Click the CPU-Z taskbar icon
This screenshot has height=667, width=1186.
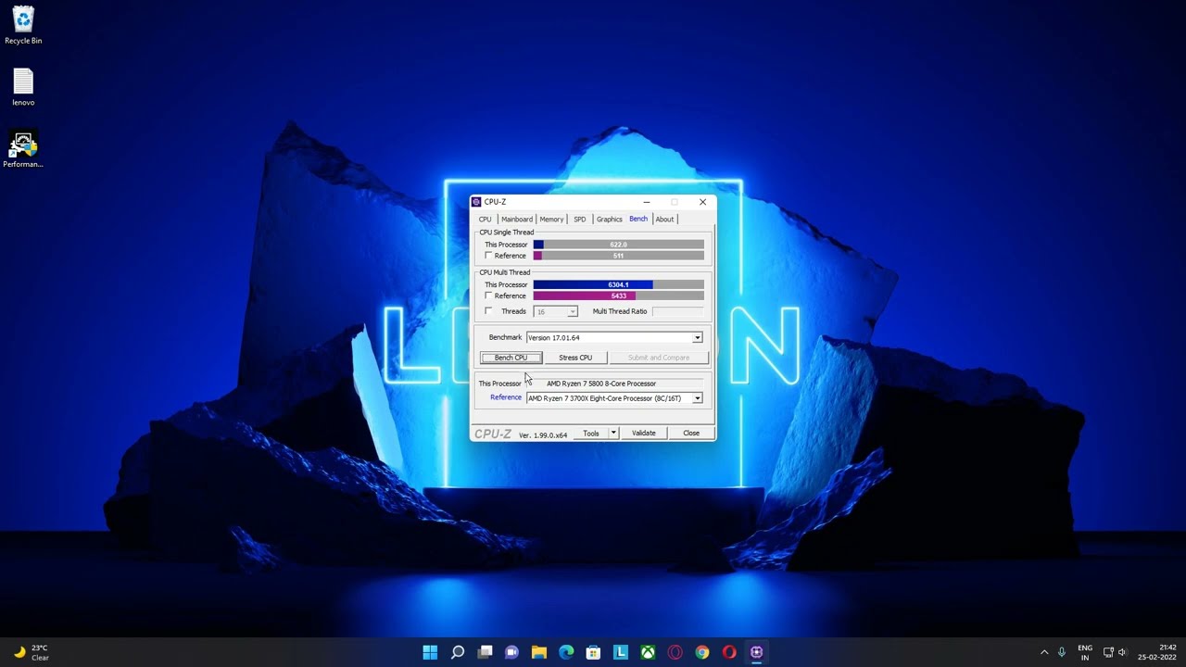(756, 652)
